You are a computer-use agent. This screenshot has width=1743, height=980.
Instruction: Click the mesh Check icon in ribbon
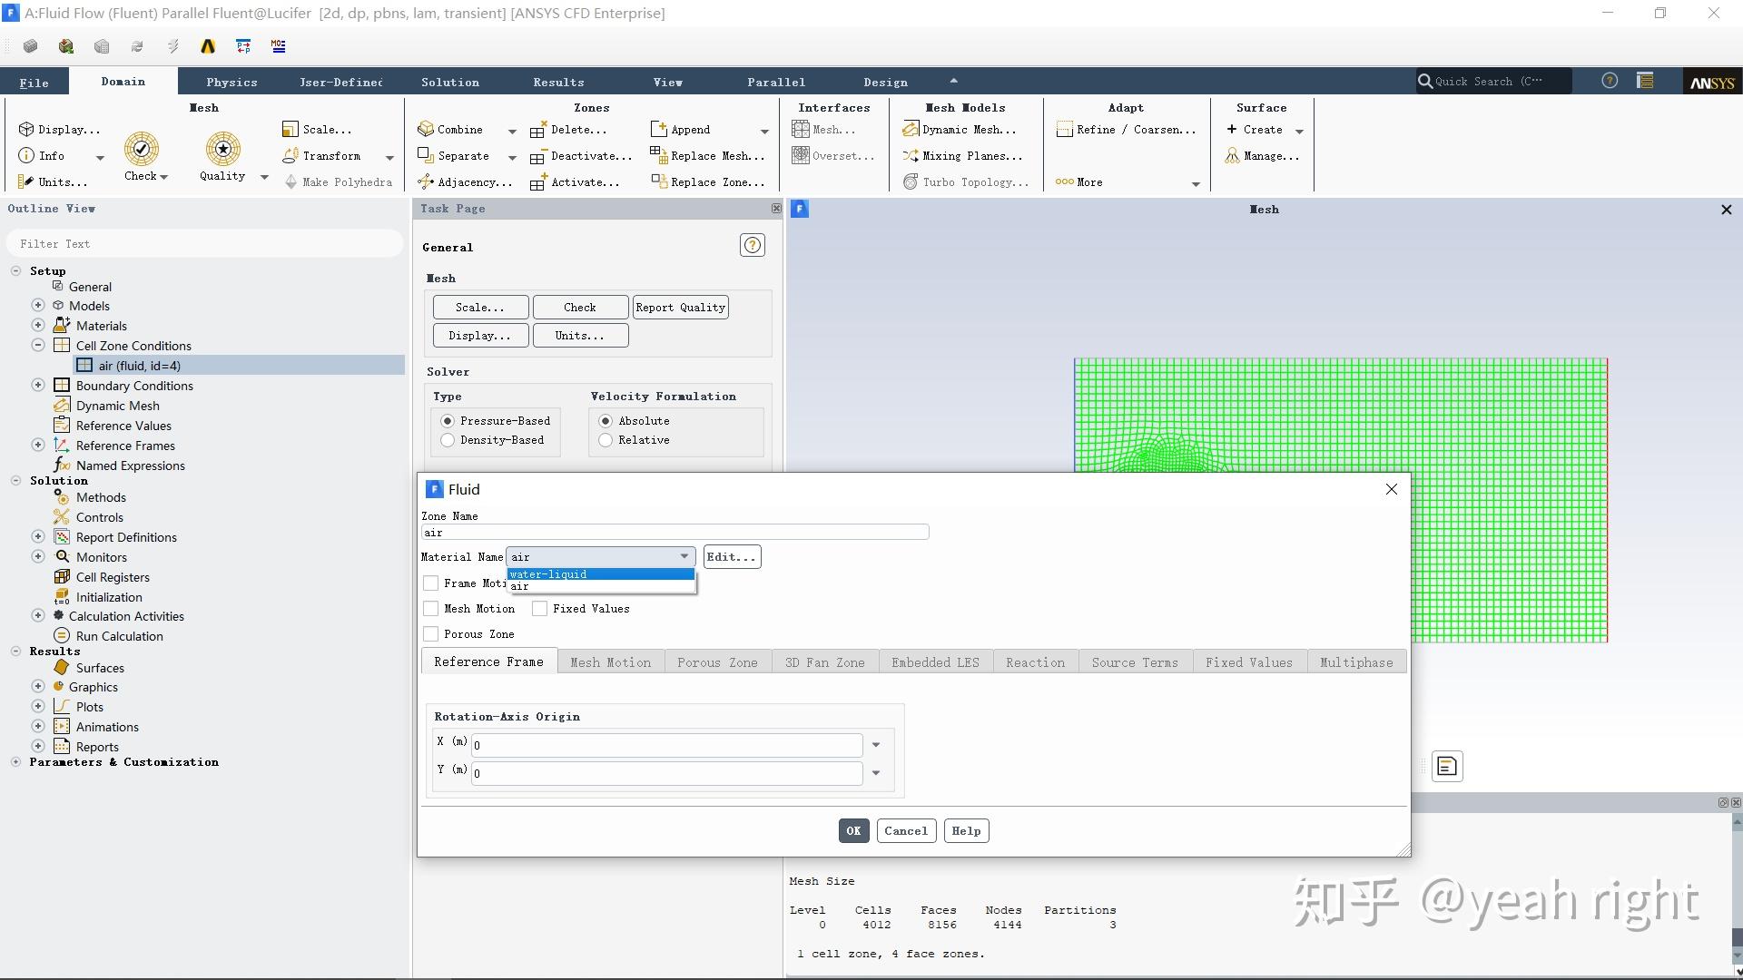pyautogui.click(x=141, y=150)
